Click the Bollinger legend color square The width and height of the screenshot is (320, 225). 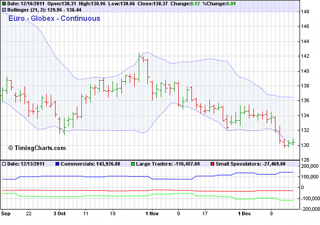4,10
